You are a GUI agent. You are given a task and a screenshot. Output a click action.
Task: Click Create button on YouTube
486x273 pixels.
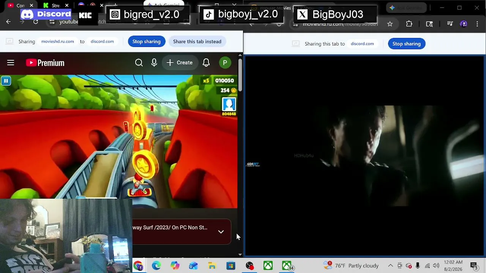click(180, 63)
